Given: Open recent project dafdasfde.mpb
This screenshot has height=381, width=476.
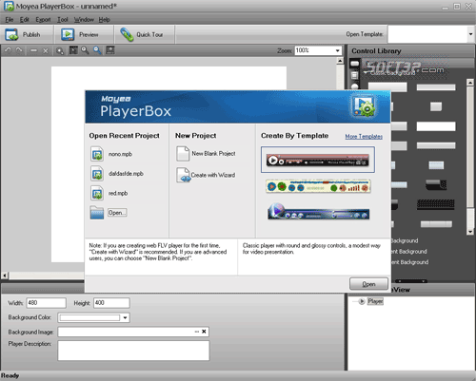Looking at the screenshot, I should pyautogui.click(x=126, y=174).
